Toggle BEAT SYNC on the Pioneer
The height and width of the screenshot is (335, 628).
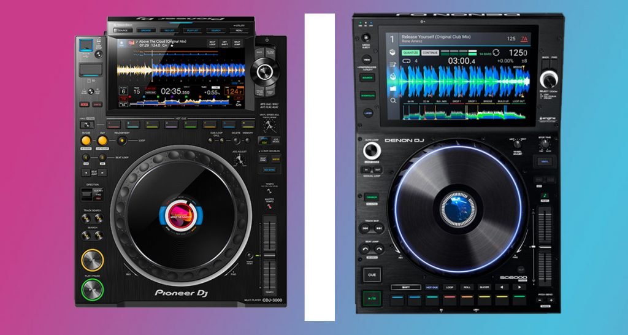264,159
